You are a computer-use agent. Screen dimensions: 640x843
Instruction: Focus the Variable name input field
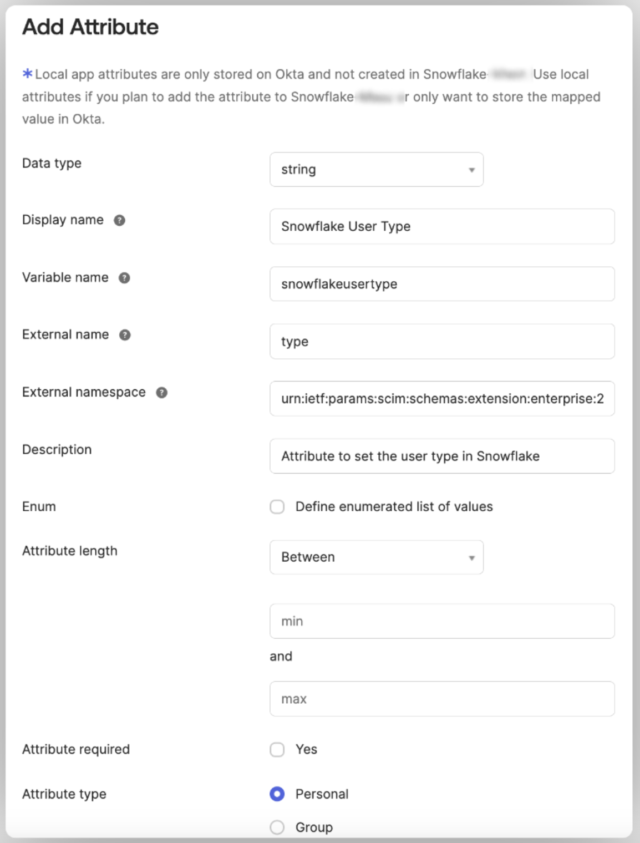[x=441, y=284]
